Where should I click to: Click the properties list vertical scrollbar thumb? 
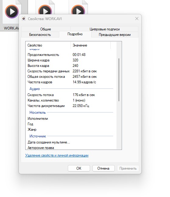(119, 80)
